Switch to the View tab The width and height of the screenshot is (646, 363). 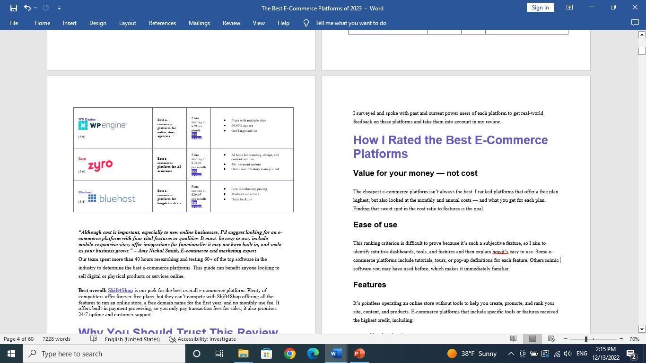(259, 23)
